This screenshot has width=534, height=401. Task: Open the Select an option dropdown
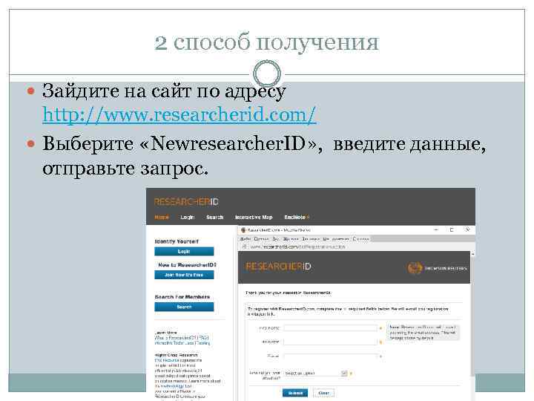click(315, 374)
